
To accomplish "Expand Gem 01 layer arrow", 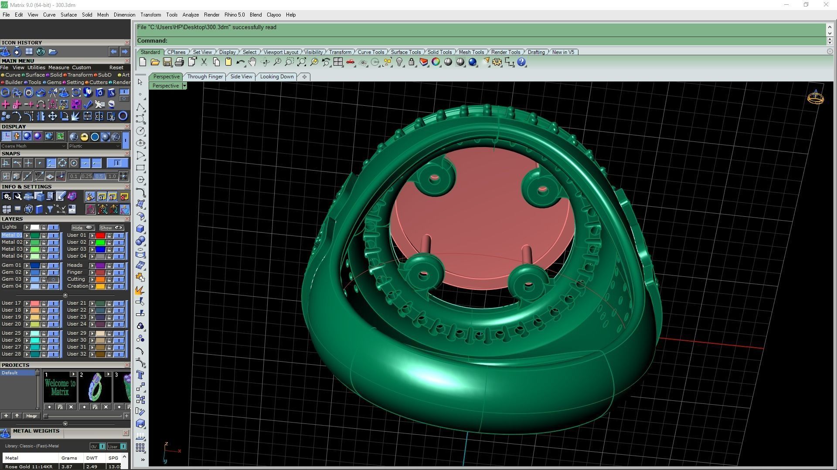I will [x=27, y=265].
